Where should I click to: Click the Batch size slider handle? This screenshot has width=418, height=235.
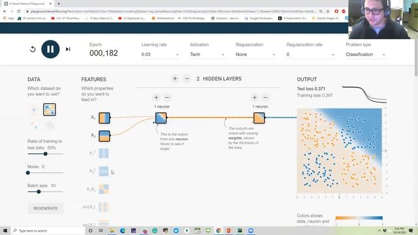click(x=39, y=191)
